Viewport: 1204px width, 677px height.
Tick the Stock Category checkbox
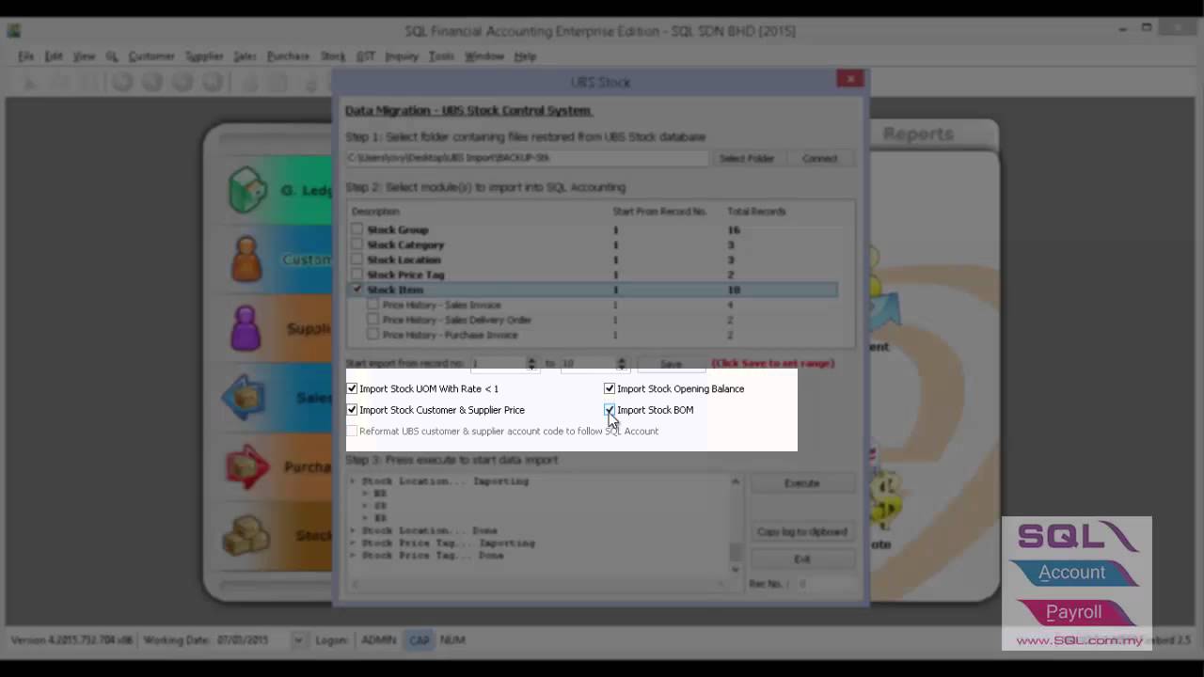[x=356, y=244]
